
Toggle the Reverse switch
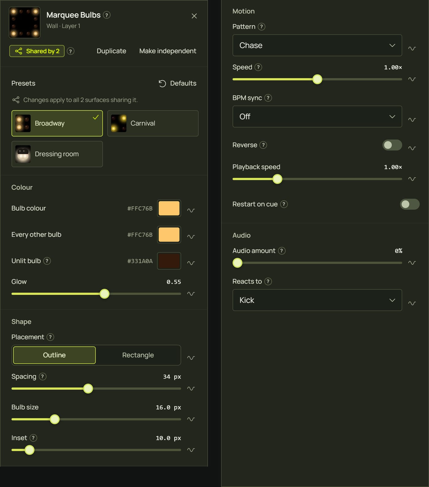pyautogui.click(x=392, y=145)
